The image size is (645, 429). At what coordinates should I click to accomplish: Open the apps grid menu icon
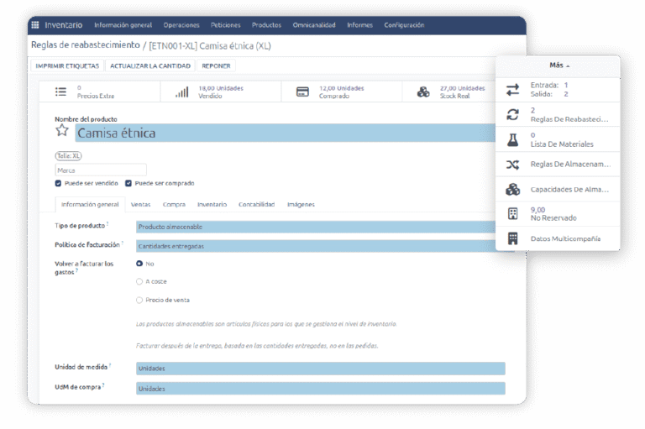coord(34,25)
